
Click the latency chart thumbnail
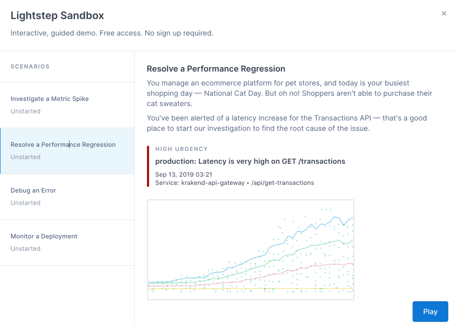(250, 249)
